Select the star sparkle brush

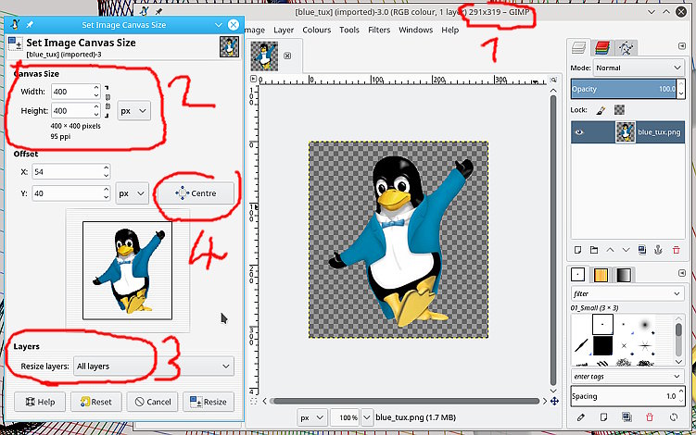click(645, 345)
